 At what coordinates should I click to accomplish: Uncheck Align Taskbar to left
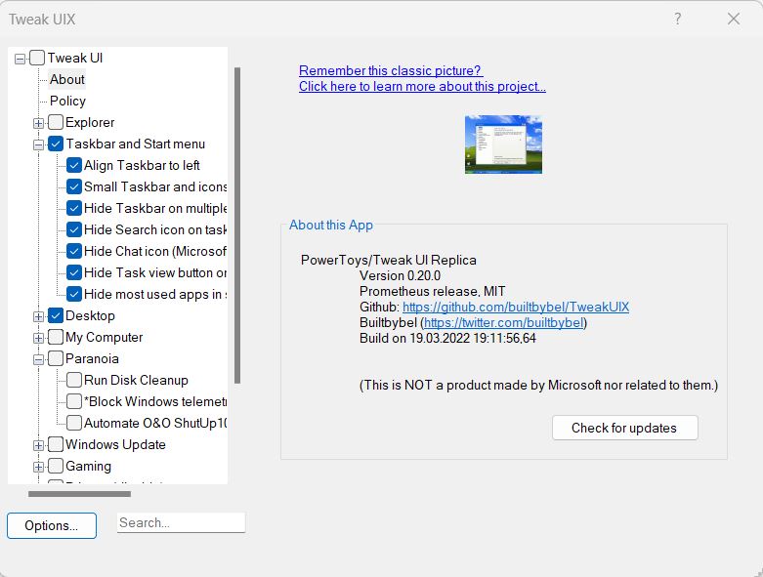click(74, 165)
